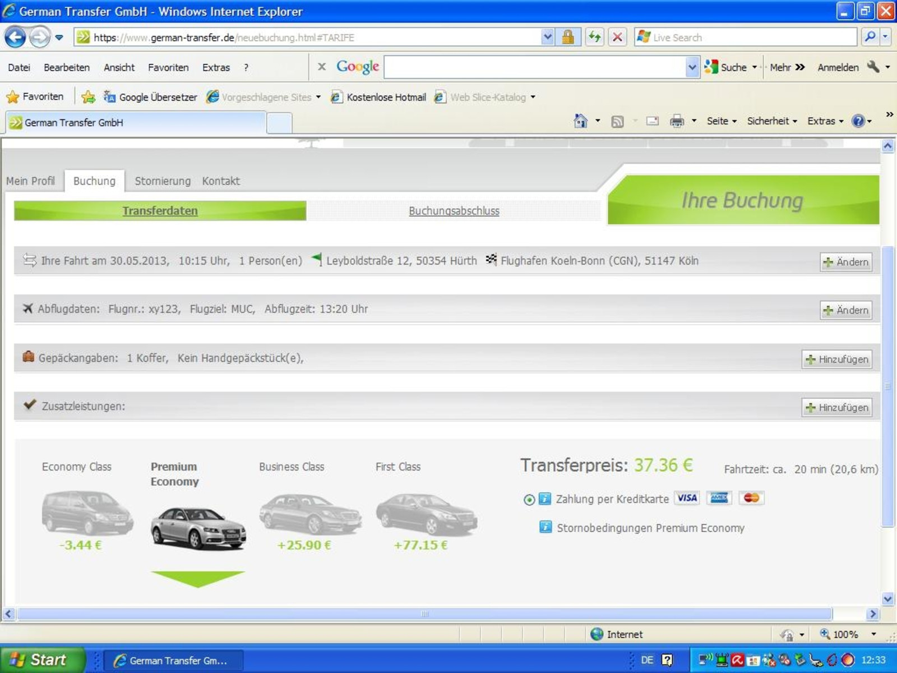Switch to the Mein Profil tab
This screenshot has height=673, width=897.
tap(31, 181)
